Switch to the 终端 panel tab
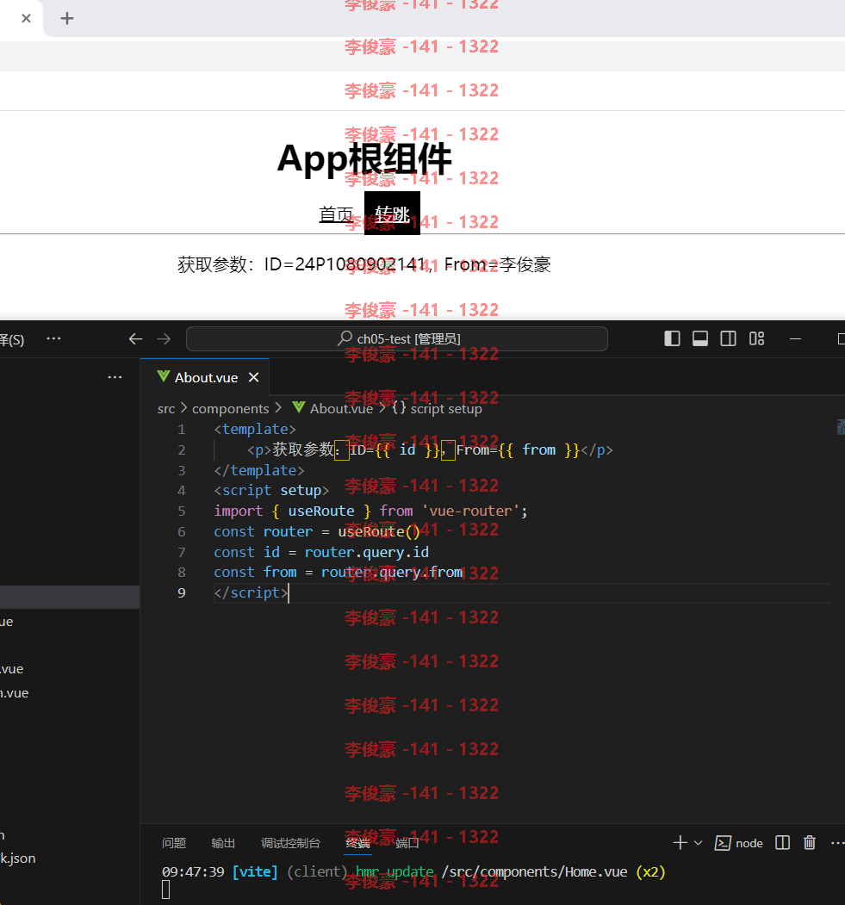 tap(357, 843)
